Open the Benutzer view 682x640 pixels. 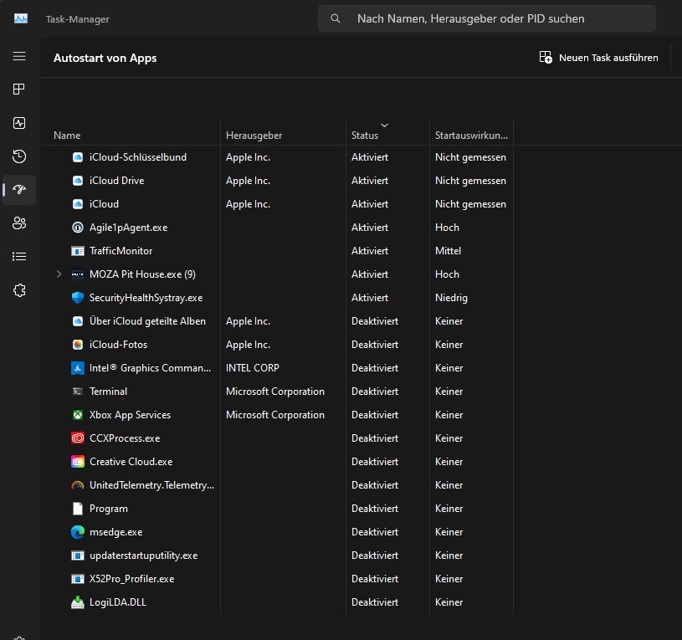click(x=18, y=223)
